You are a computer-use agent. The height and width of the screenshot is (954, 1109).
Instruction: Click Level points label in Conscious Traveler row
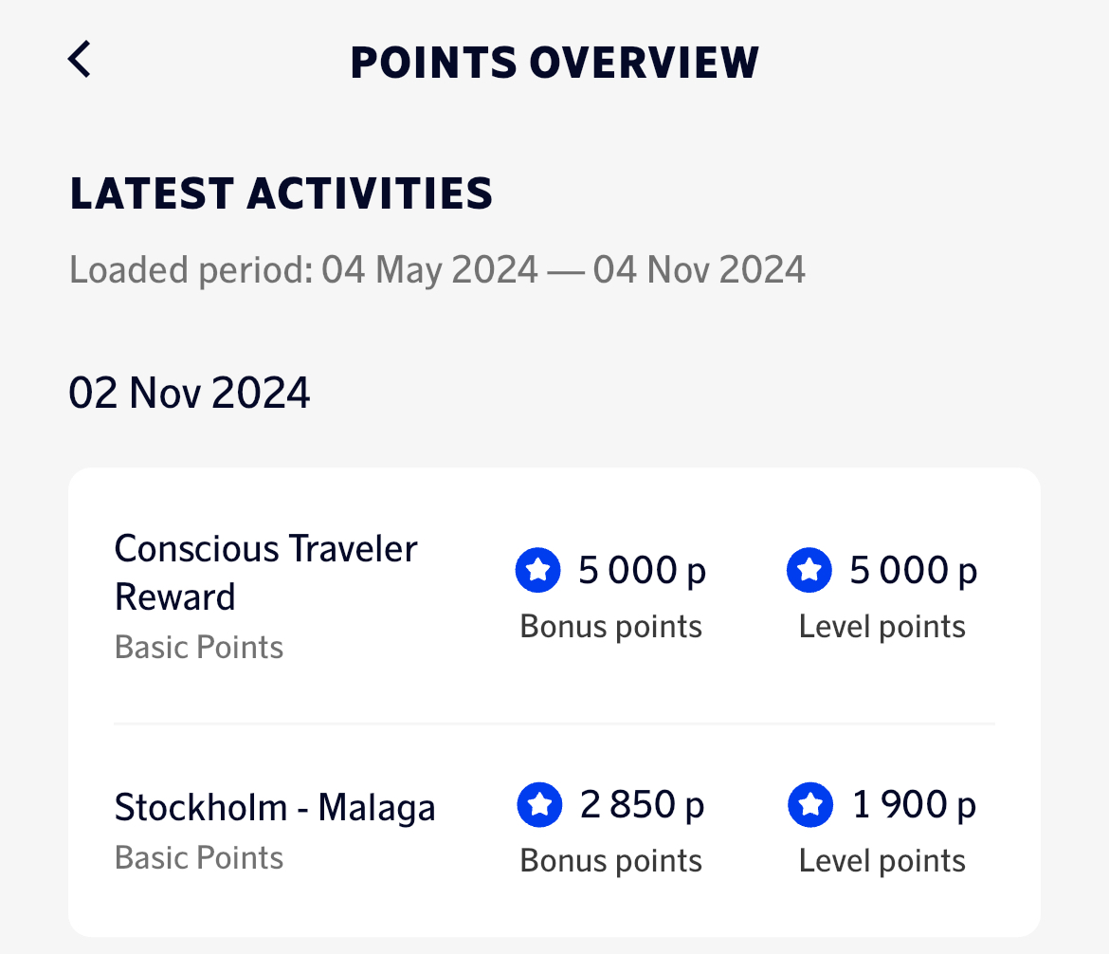click(x=882, y=627)
